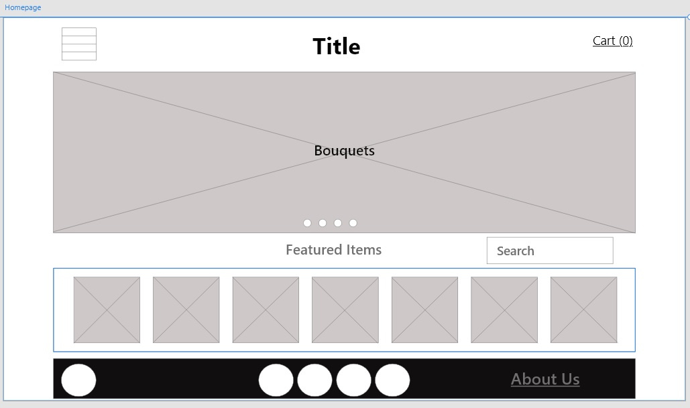Viewport: 690px width, 408px height.
Task: Open the hamburger menu icon
Action: pos(79,44)
